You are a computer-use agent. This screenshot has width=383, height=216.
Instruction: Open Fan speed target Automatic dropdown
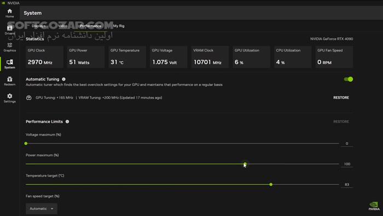click(42, 209)
